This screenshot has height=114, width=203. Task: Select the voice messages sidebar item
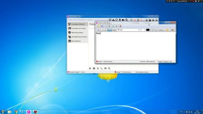coord(78,24)
